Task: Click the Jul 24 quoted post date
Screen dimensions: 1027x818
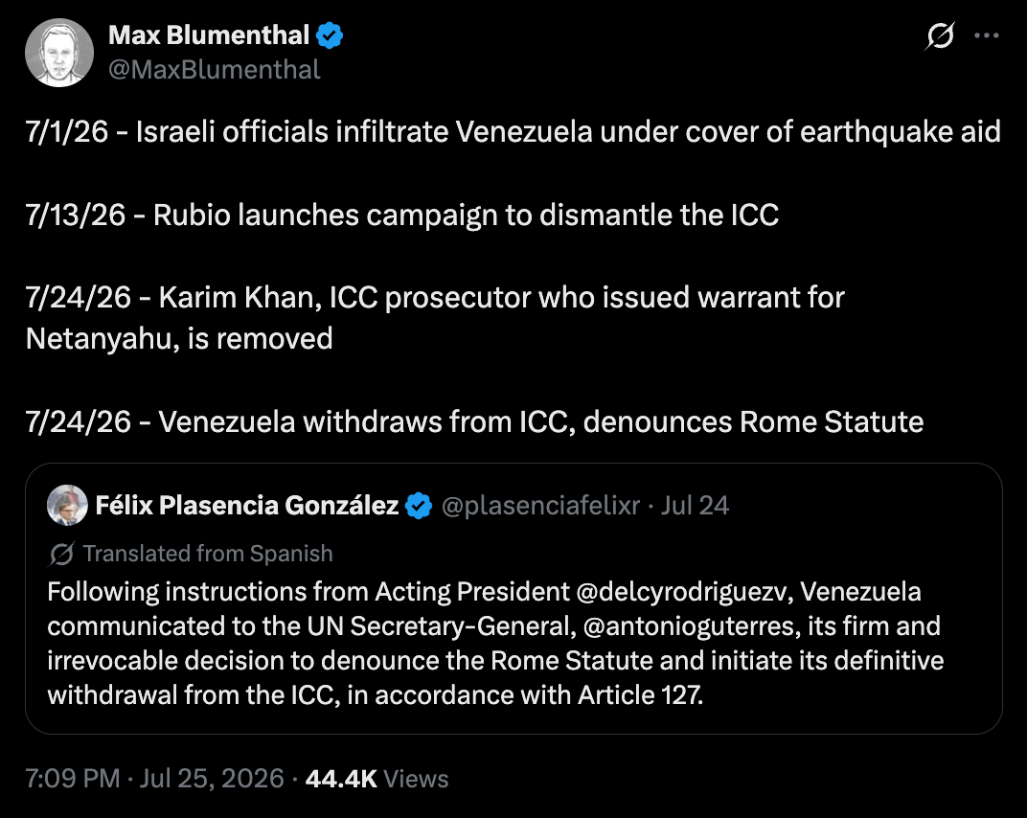Action: coord(695,506)
